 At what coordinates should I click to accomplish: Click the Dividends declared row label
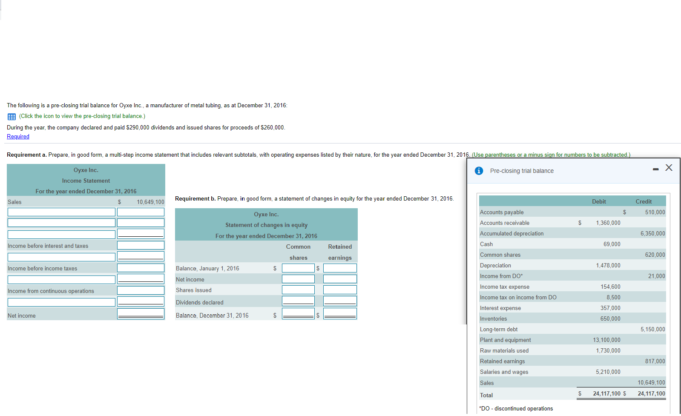200,303
